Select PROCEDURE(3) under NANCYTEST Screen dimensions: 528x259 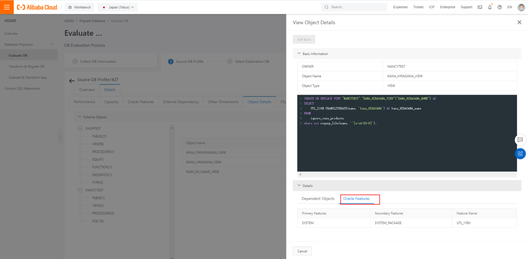pos(103,213)
